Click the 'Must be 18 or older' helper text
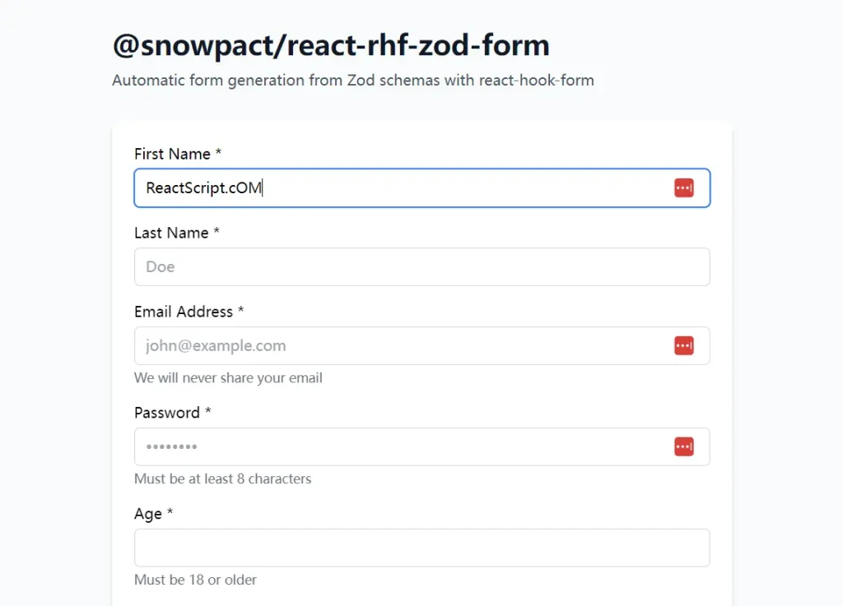The height and width of the screenshot is (606, 843). [x=195, y=580]
